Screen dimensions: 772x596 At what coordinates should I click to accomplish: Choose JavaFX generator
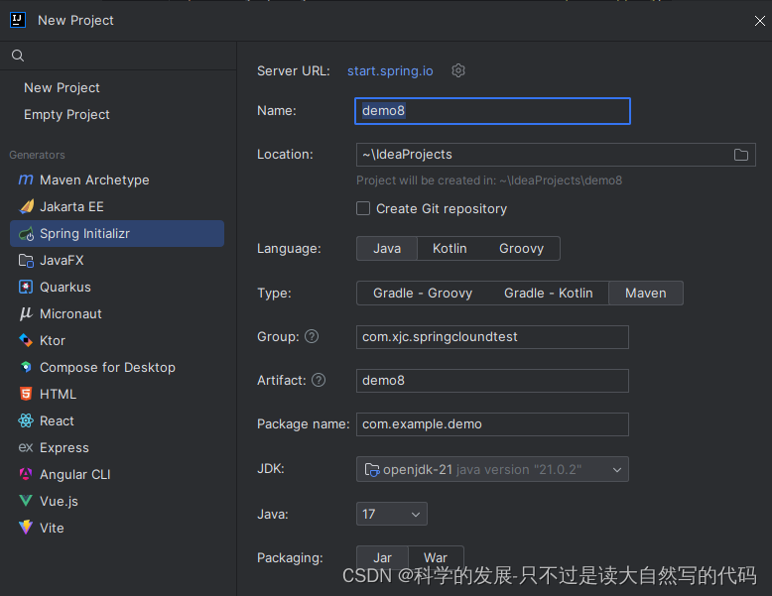(117, 261)
